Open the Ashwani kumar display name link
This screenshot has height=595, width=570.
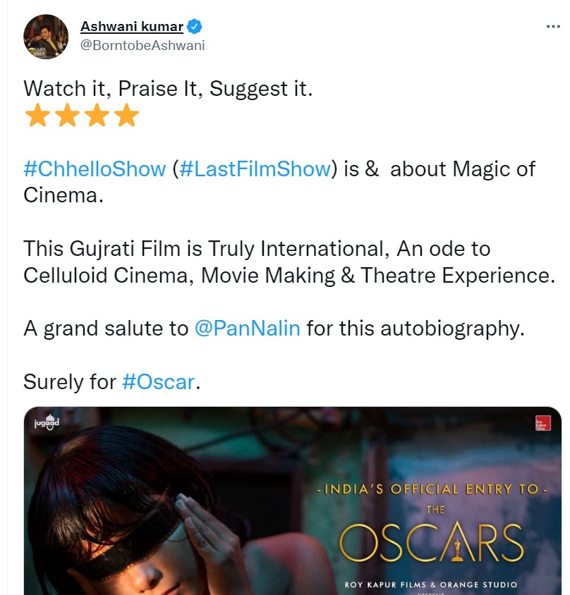(132, 27)
